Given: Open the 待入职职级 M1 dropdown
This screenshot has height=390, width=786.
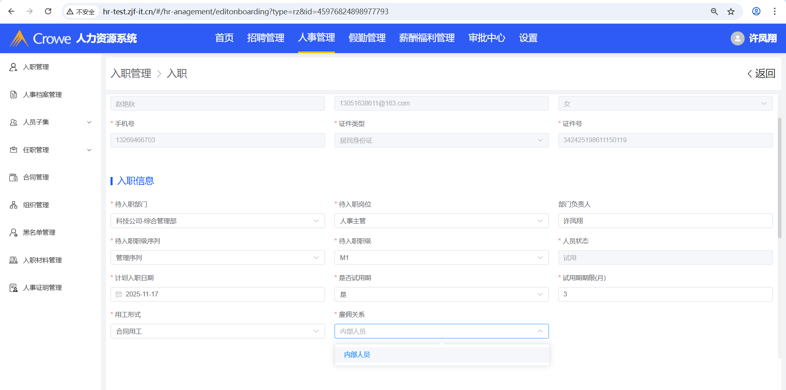Looking at the screenshot, I should [441, 258].
